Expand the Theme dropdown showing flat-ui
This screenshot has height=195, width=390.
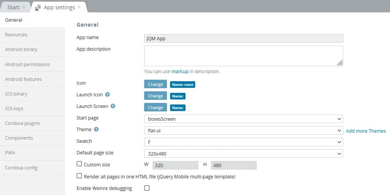(x=244, y=130)
